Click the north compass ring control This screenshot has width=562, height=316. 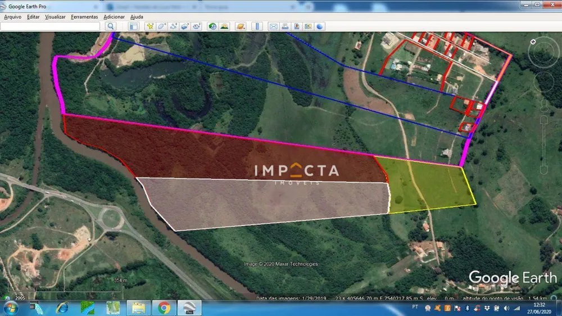[543, 52]
